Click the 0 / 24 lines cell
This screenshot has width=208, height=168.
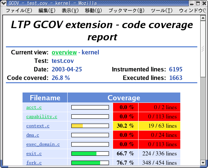(159, 135)
